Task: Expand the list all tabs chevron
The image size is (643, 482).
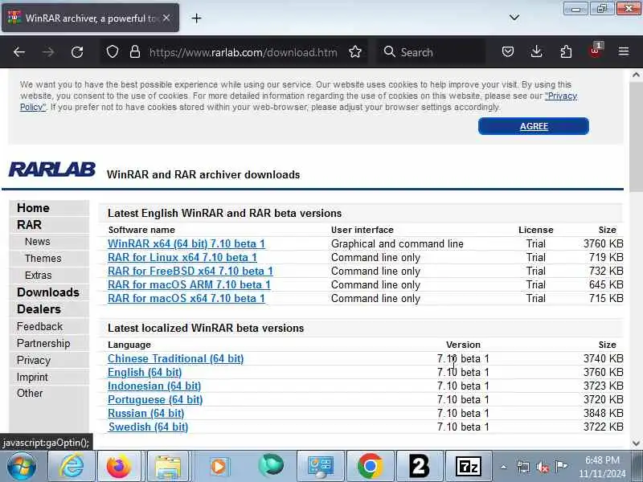Action: pos(514,18)
